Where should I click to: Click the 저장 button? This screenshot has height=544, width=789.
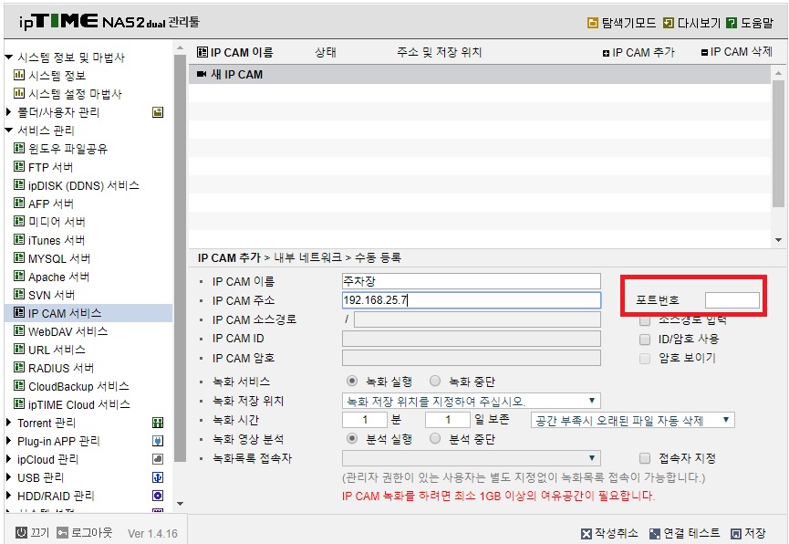tap(748, 533)
